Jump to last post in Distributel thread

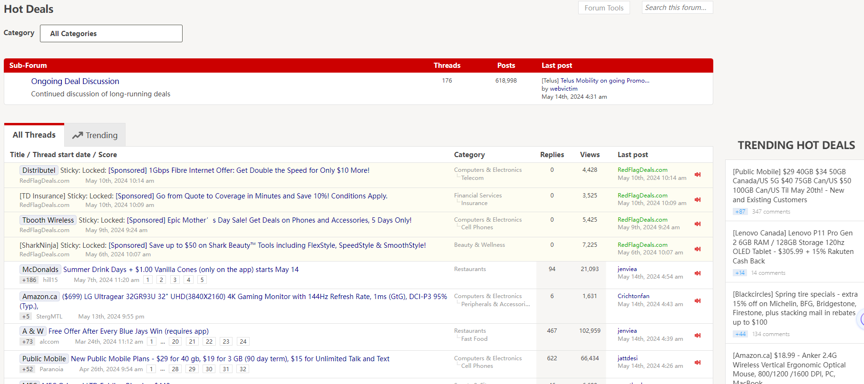coord(698,175)
